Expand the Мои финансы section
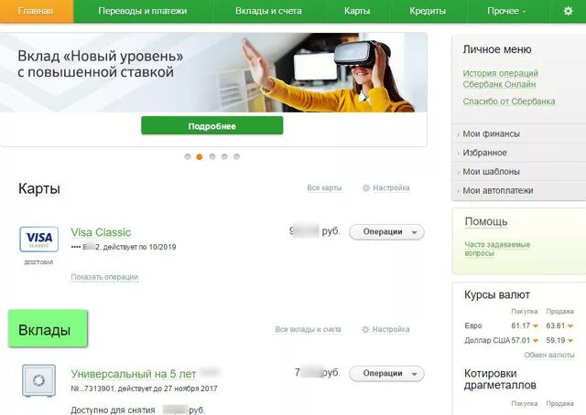 coord(519,133)
